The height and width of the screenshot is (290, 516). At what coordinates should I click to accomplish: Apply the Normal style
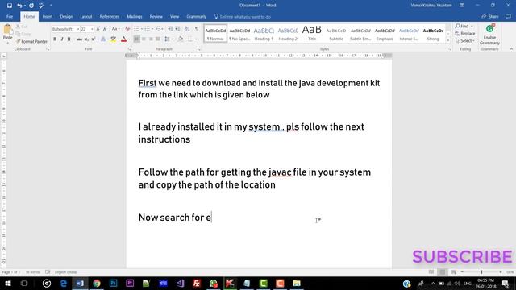coord(215,34)
